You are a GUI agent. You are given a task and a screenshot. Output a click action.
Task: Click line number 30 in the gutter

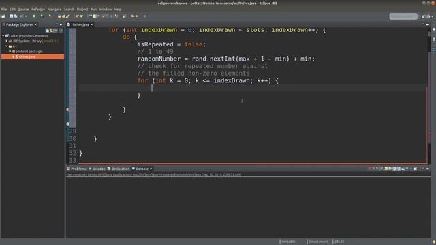(x=73, y=138)
